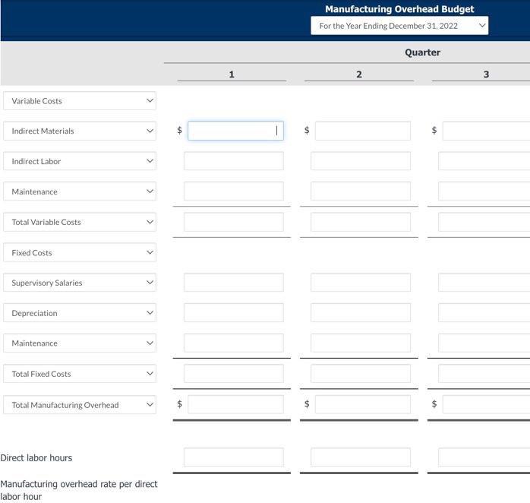Click Indirect Materials field for Quarter 1
Screen dimensions: 530x503
[x=235, y=131]
